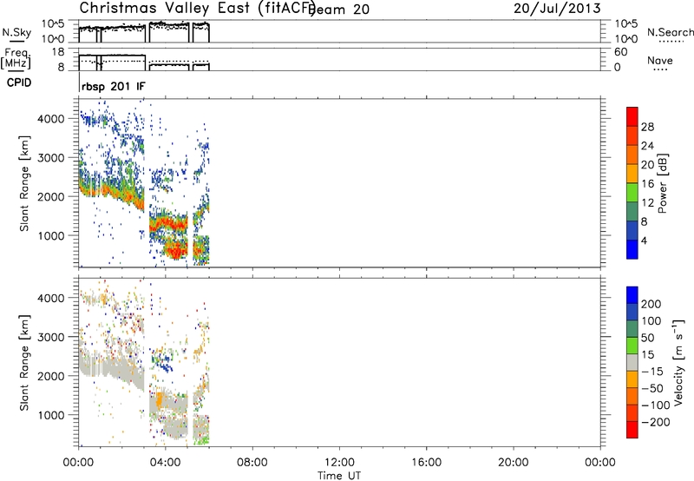The image size is (694, 481).
Task: Click Slant Range label of velocity panel
Action: [x=24, y=363]
